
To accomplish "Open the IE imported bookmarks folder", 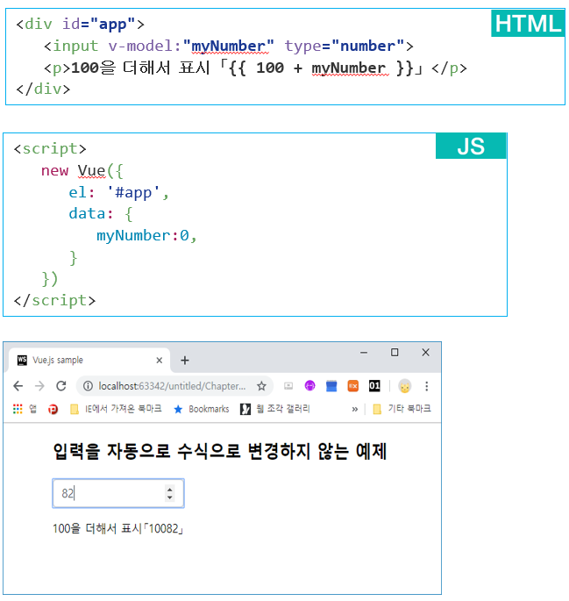I will coord(116,409).
